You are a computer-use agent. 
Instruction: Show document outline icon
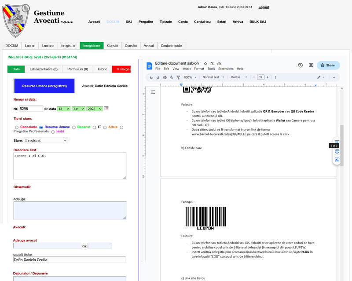(x=153, y=92)
